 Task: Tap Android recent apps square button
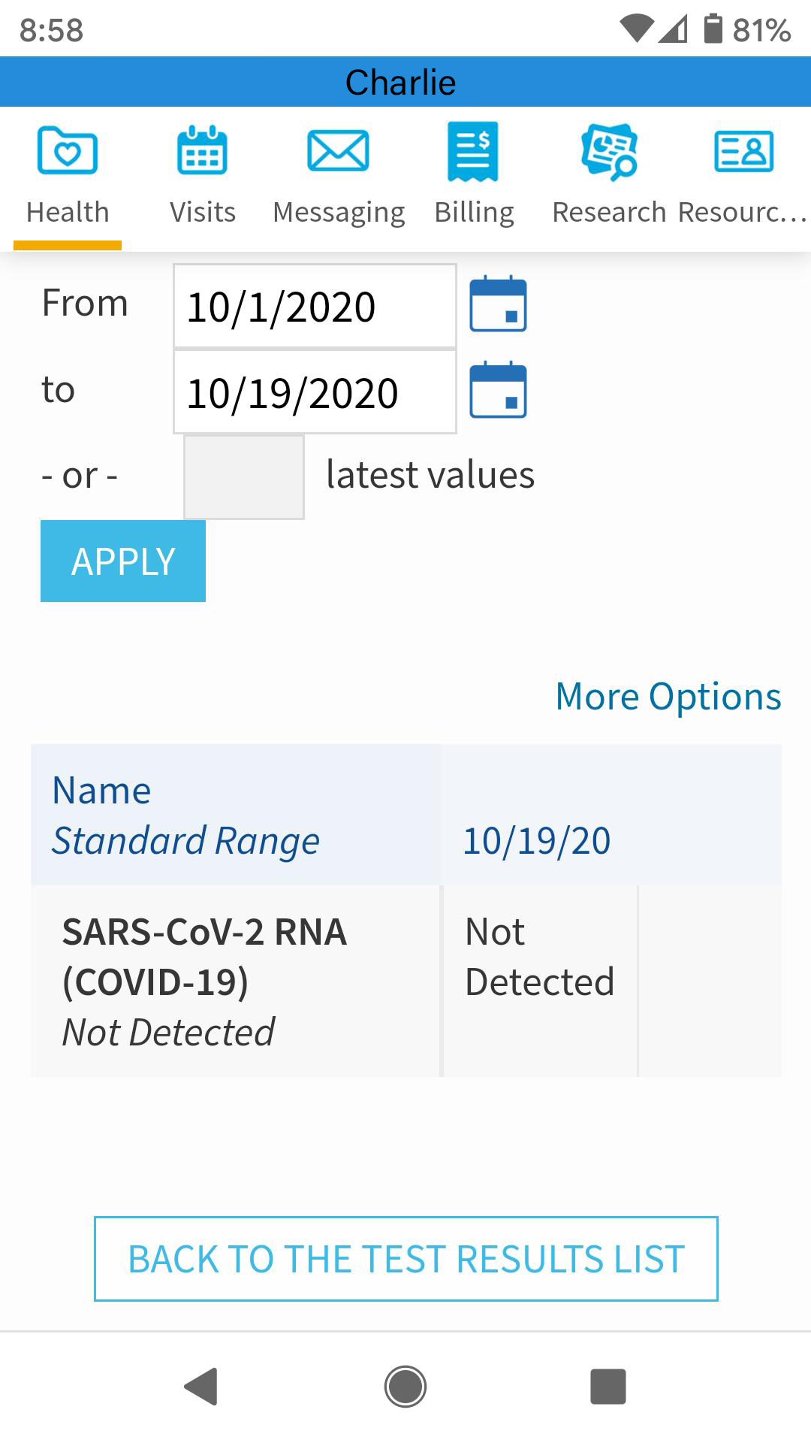coord(608,1387)
